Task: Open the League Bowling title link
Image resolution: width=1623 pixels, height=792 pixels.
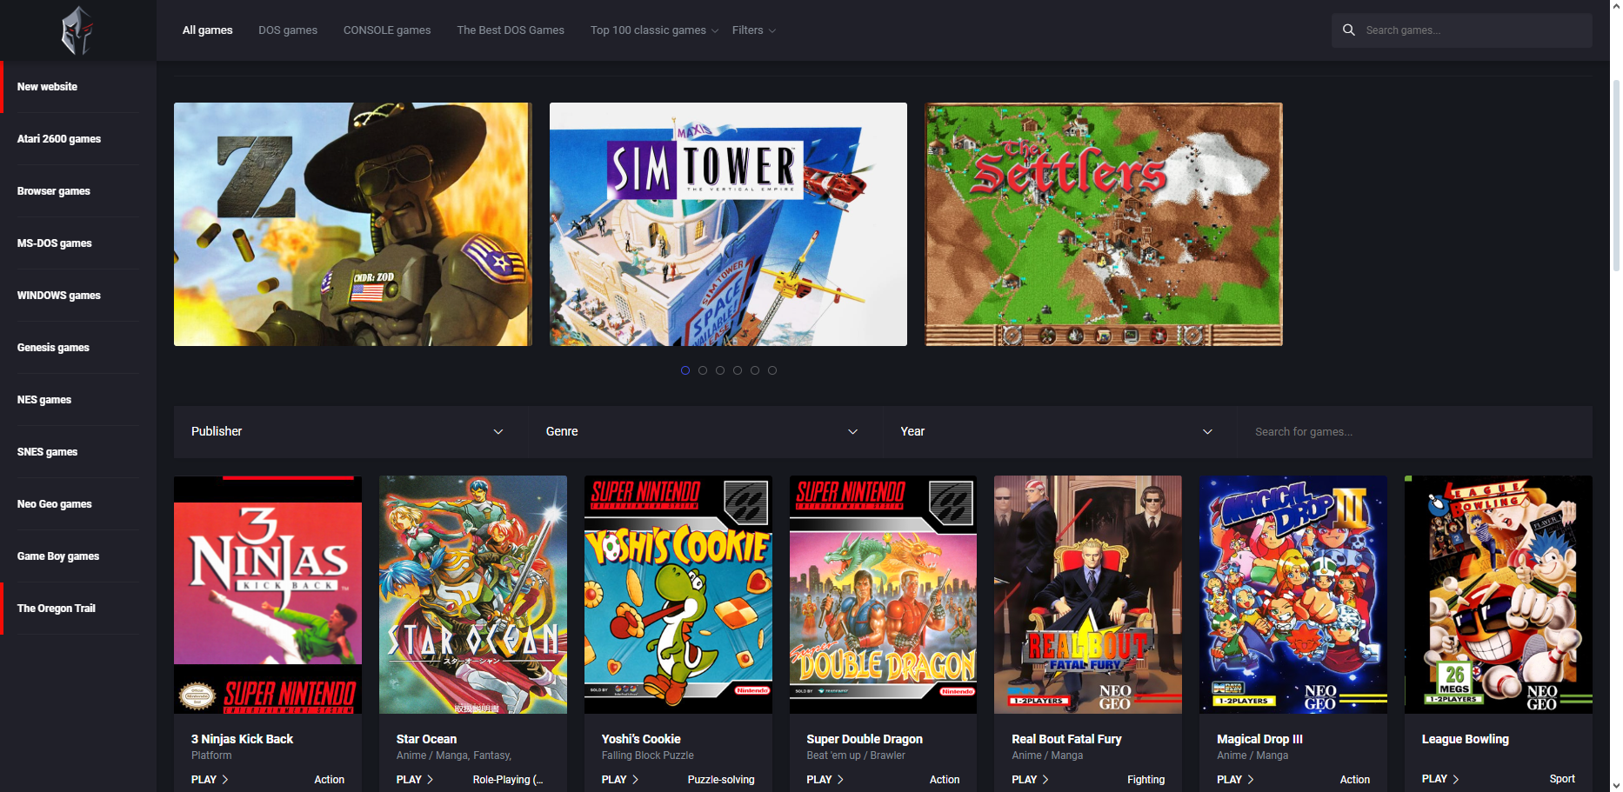Action: click(1466, 739)
